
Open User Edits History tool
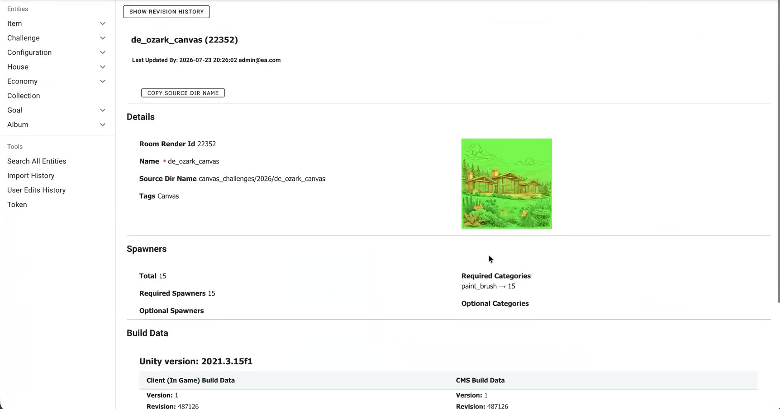36,190
